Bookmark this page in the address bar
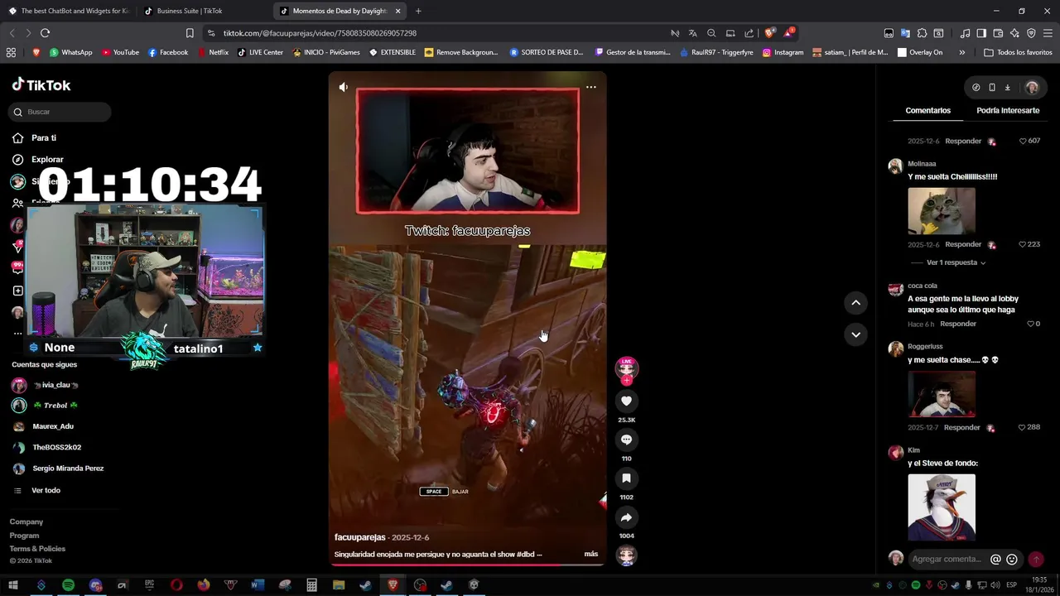 tap(190, 33)
